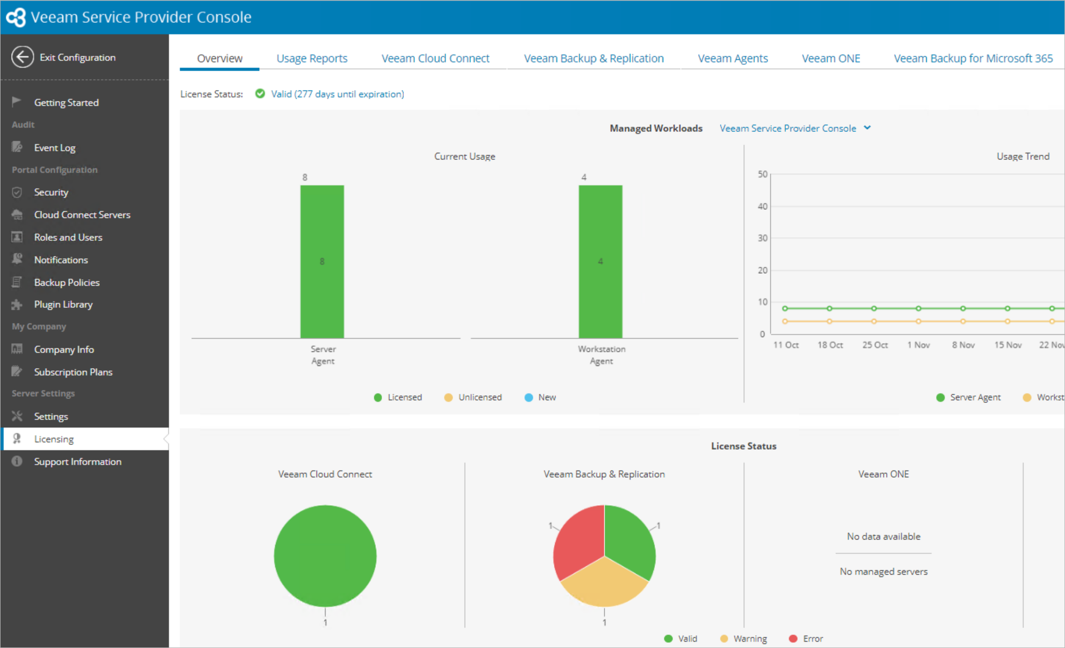Open the Veeam ONE tab
The height and width of the screenshot is (648, 1065).
tap(831, 58)
